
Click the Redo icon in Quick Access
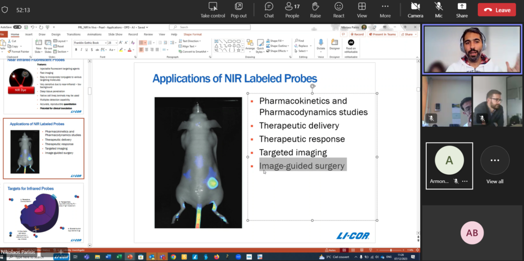41,28
